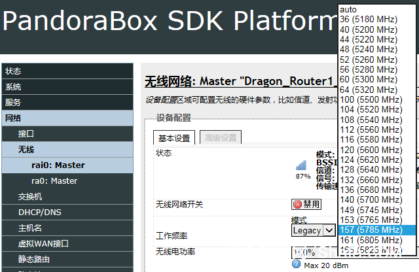Screen dimensions: 419x272
Task: Click the signal strength bars icon
Action: coord(301,165)
